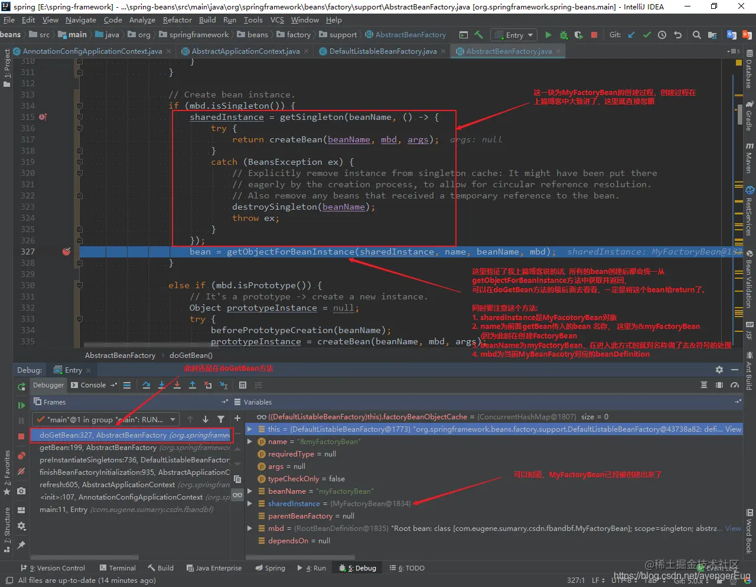Toggle Pin Tab icon in debug sidebar
Image resolution: width=756 pixels, height=587 pixels.
tap(21, 545)
